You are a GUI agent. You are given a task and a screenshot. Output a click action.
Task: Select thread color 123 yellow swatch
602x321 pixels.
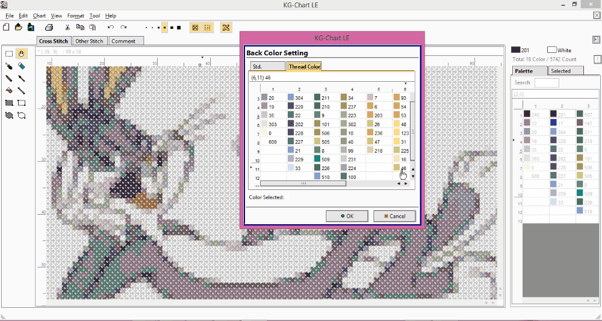[397, 133]
